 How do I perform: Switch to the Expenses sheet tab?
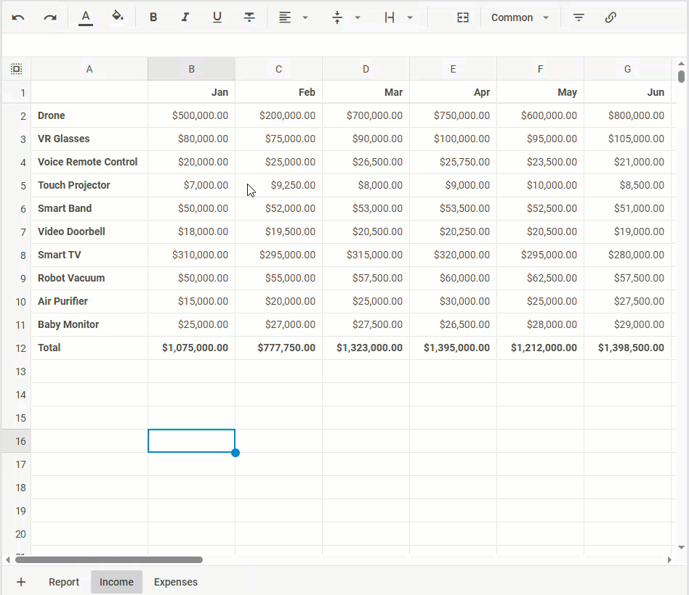pos(176,582)
